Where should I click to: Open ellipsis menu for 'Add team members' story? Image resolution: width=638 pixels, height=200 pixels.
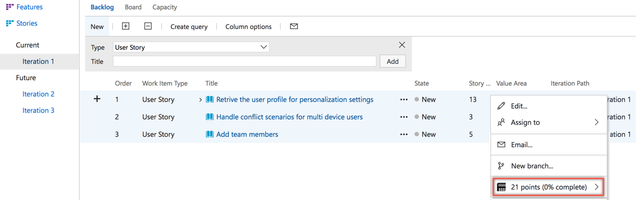point(404,135)
